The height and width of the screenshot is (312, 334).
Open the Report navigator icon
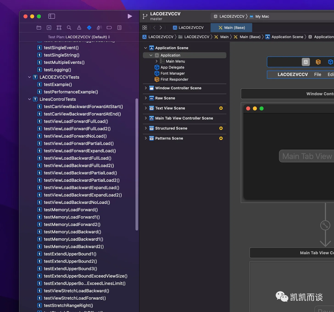[119, 28]
